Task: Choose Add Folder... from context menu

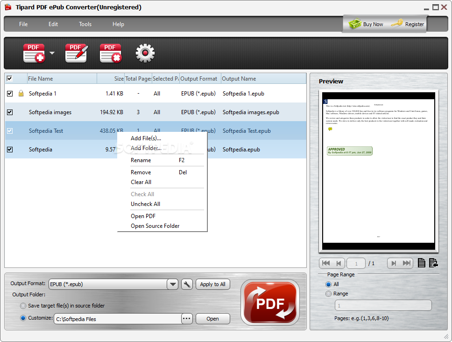Action: pos(162,148)
